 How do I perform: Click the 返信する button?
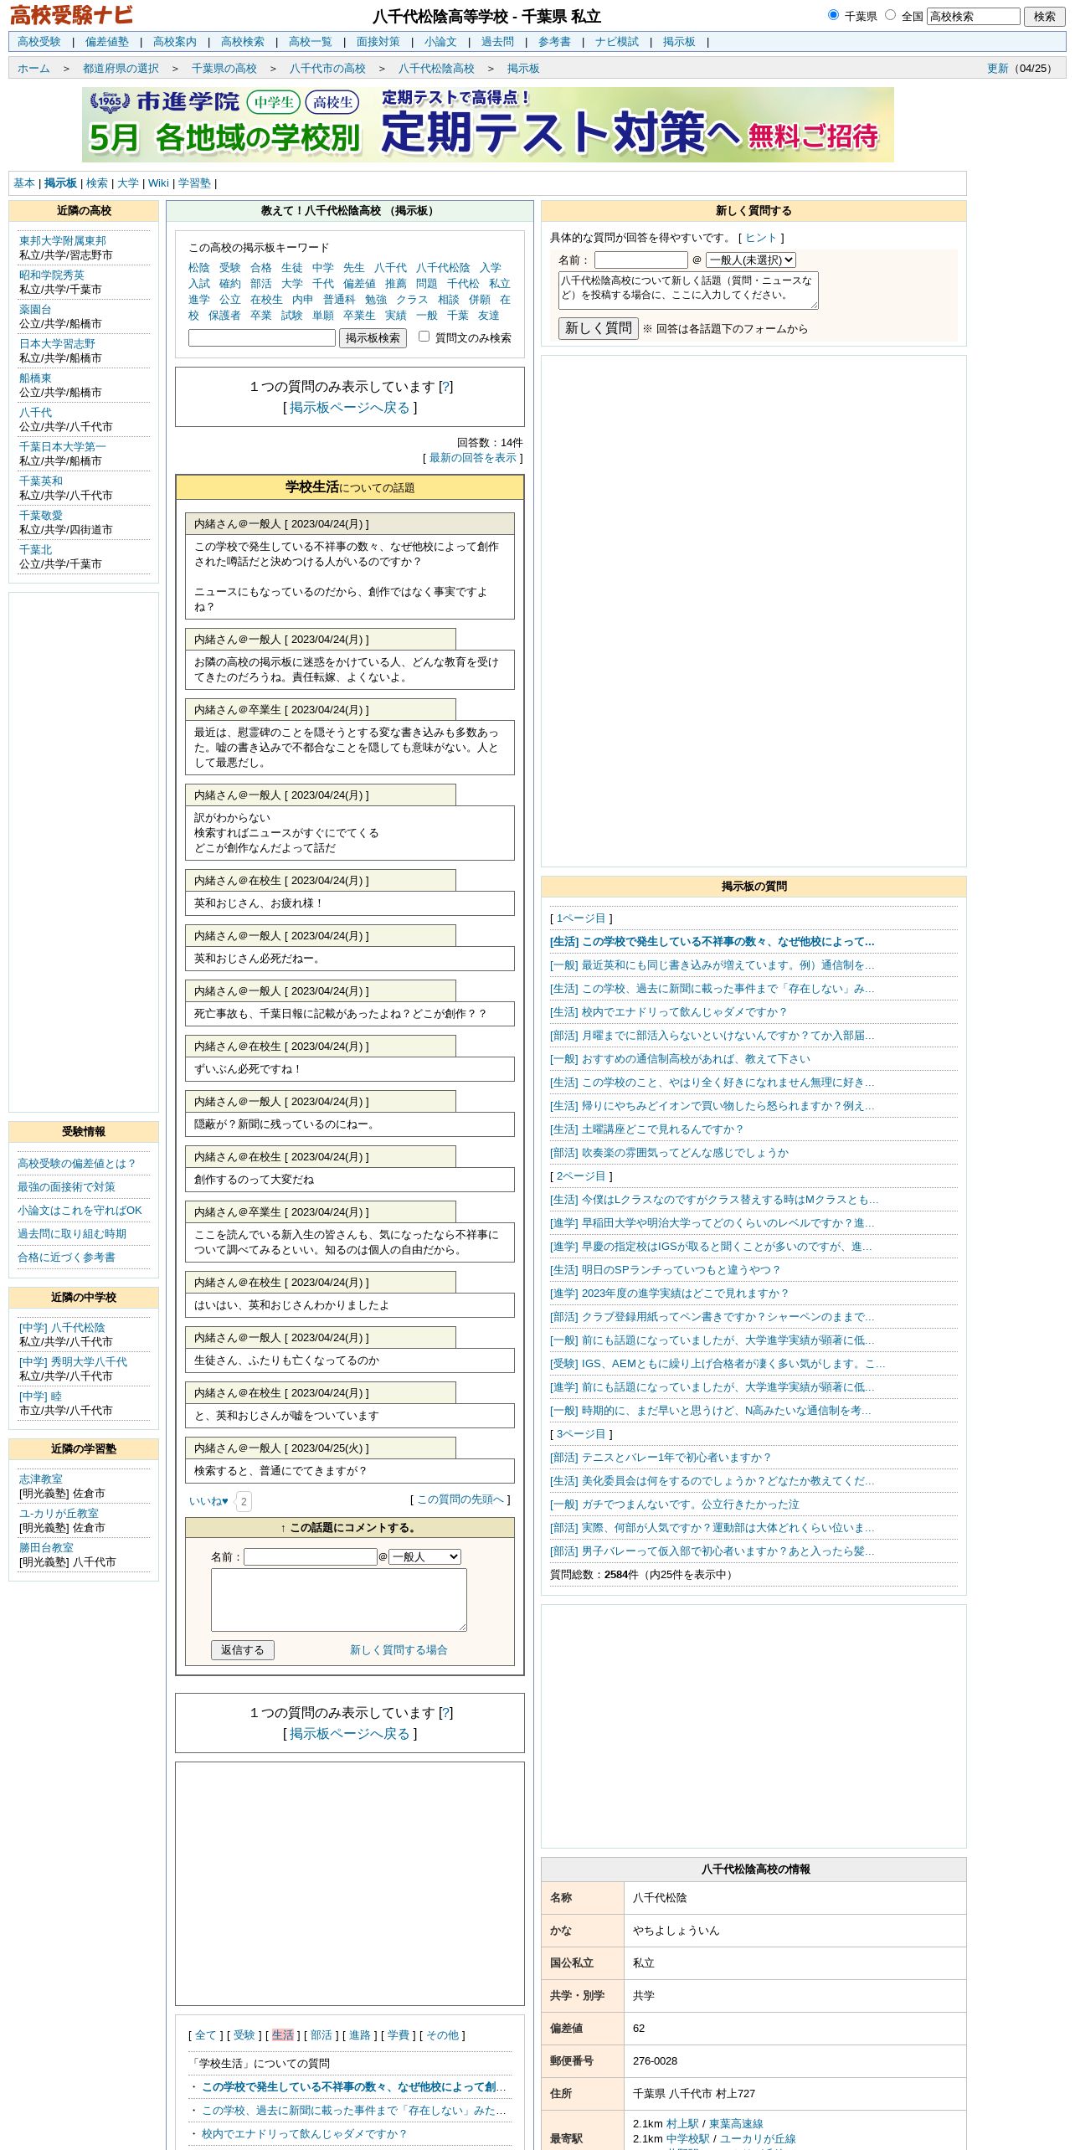(242, 1649)
